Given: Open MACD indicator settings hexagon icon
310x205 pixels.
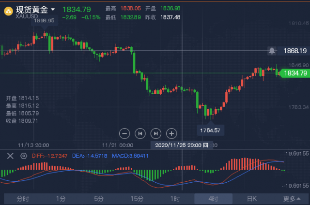Looking at the screenshot, I should (x=24, y=156).
